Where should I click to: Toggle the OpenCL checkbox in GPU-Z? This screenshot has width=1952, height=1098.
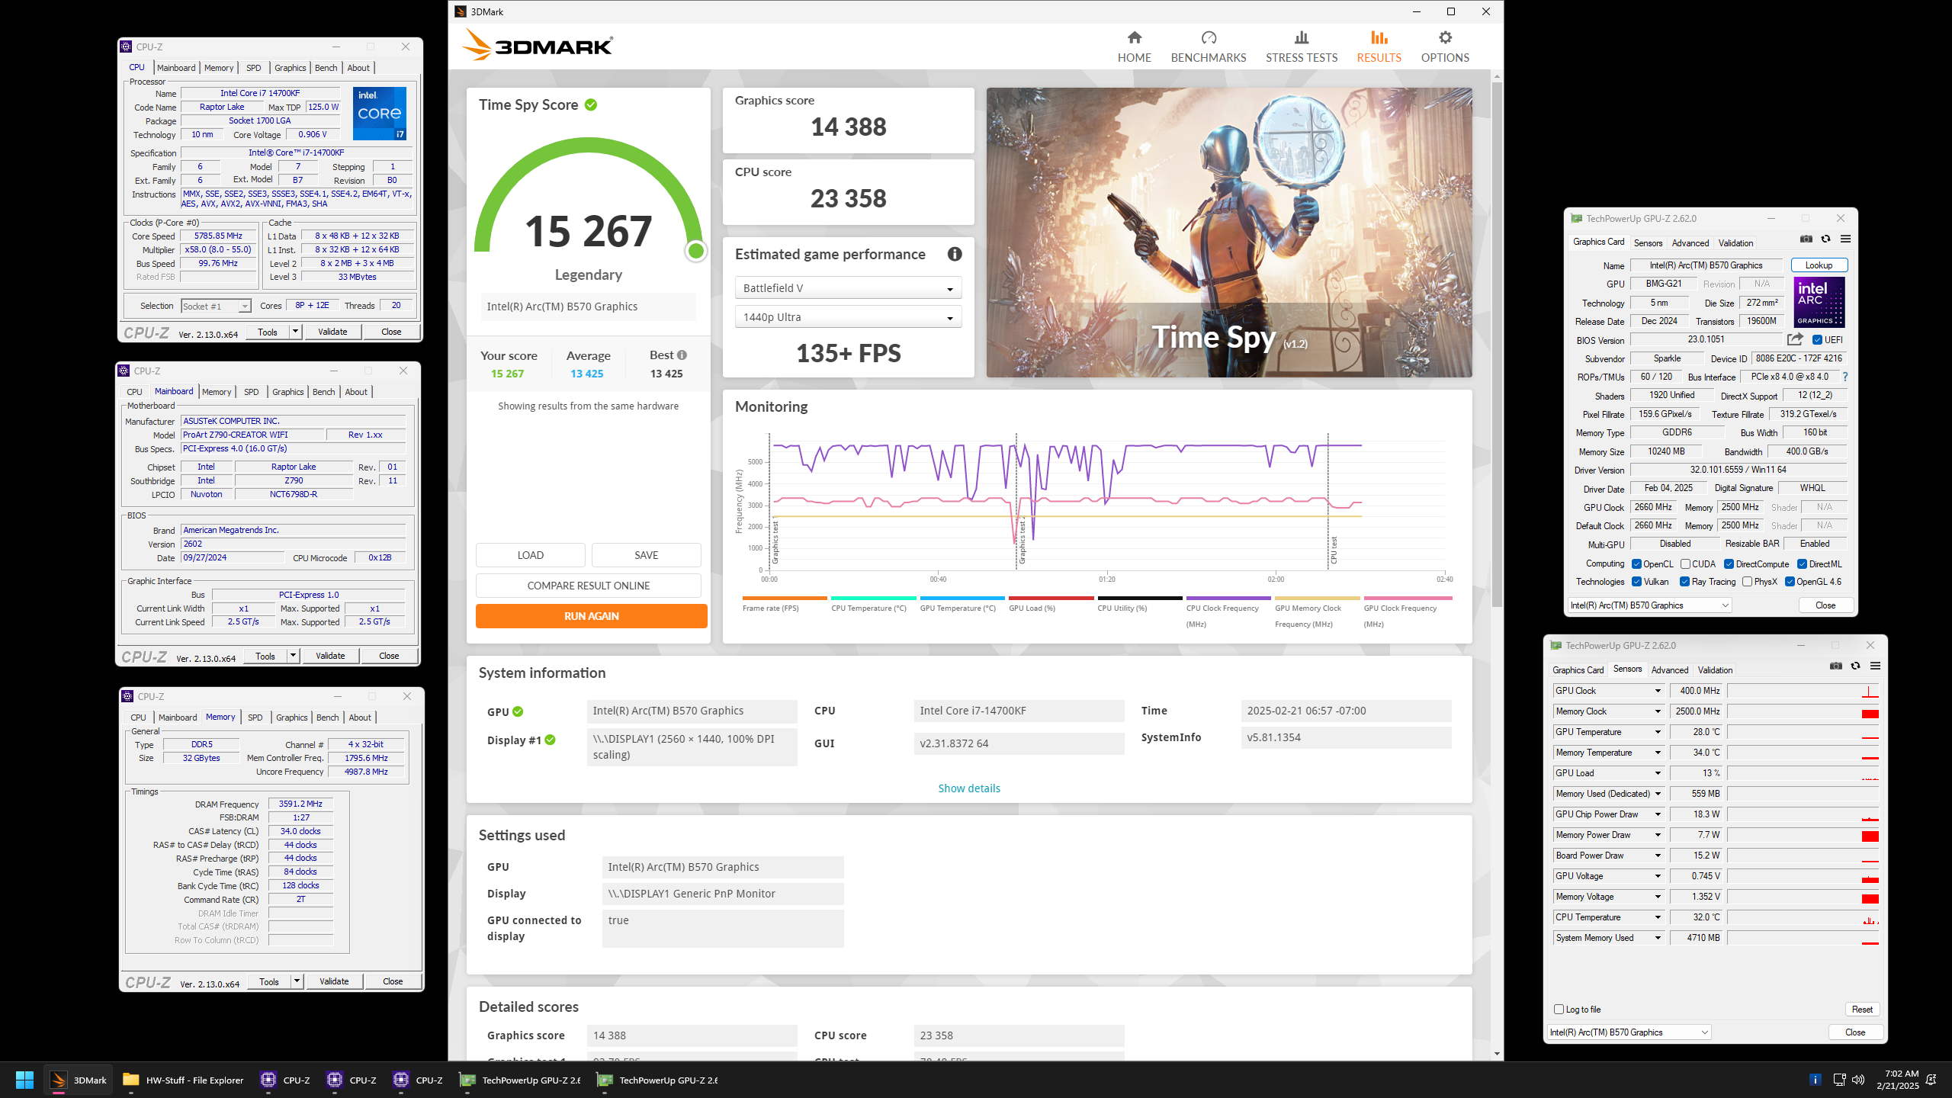pos(1636,564)
